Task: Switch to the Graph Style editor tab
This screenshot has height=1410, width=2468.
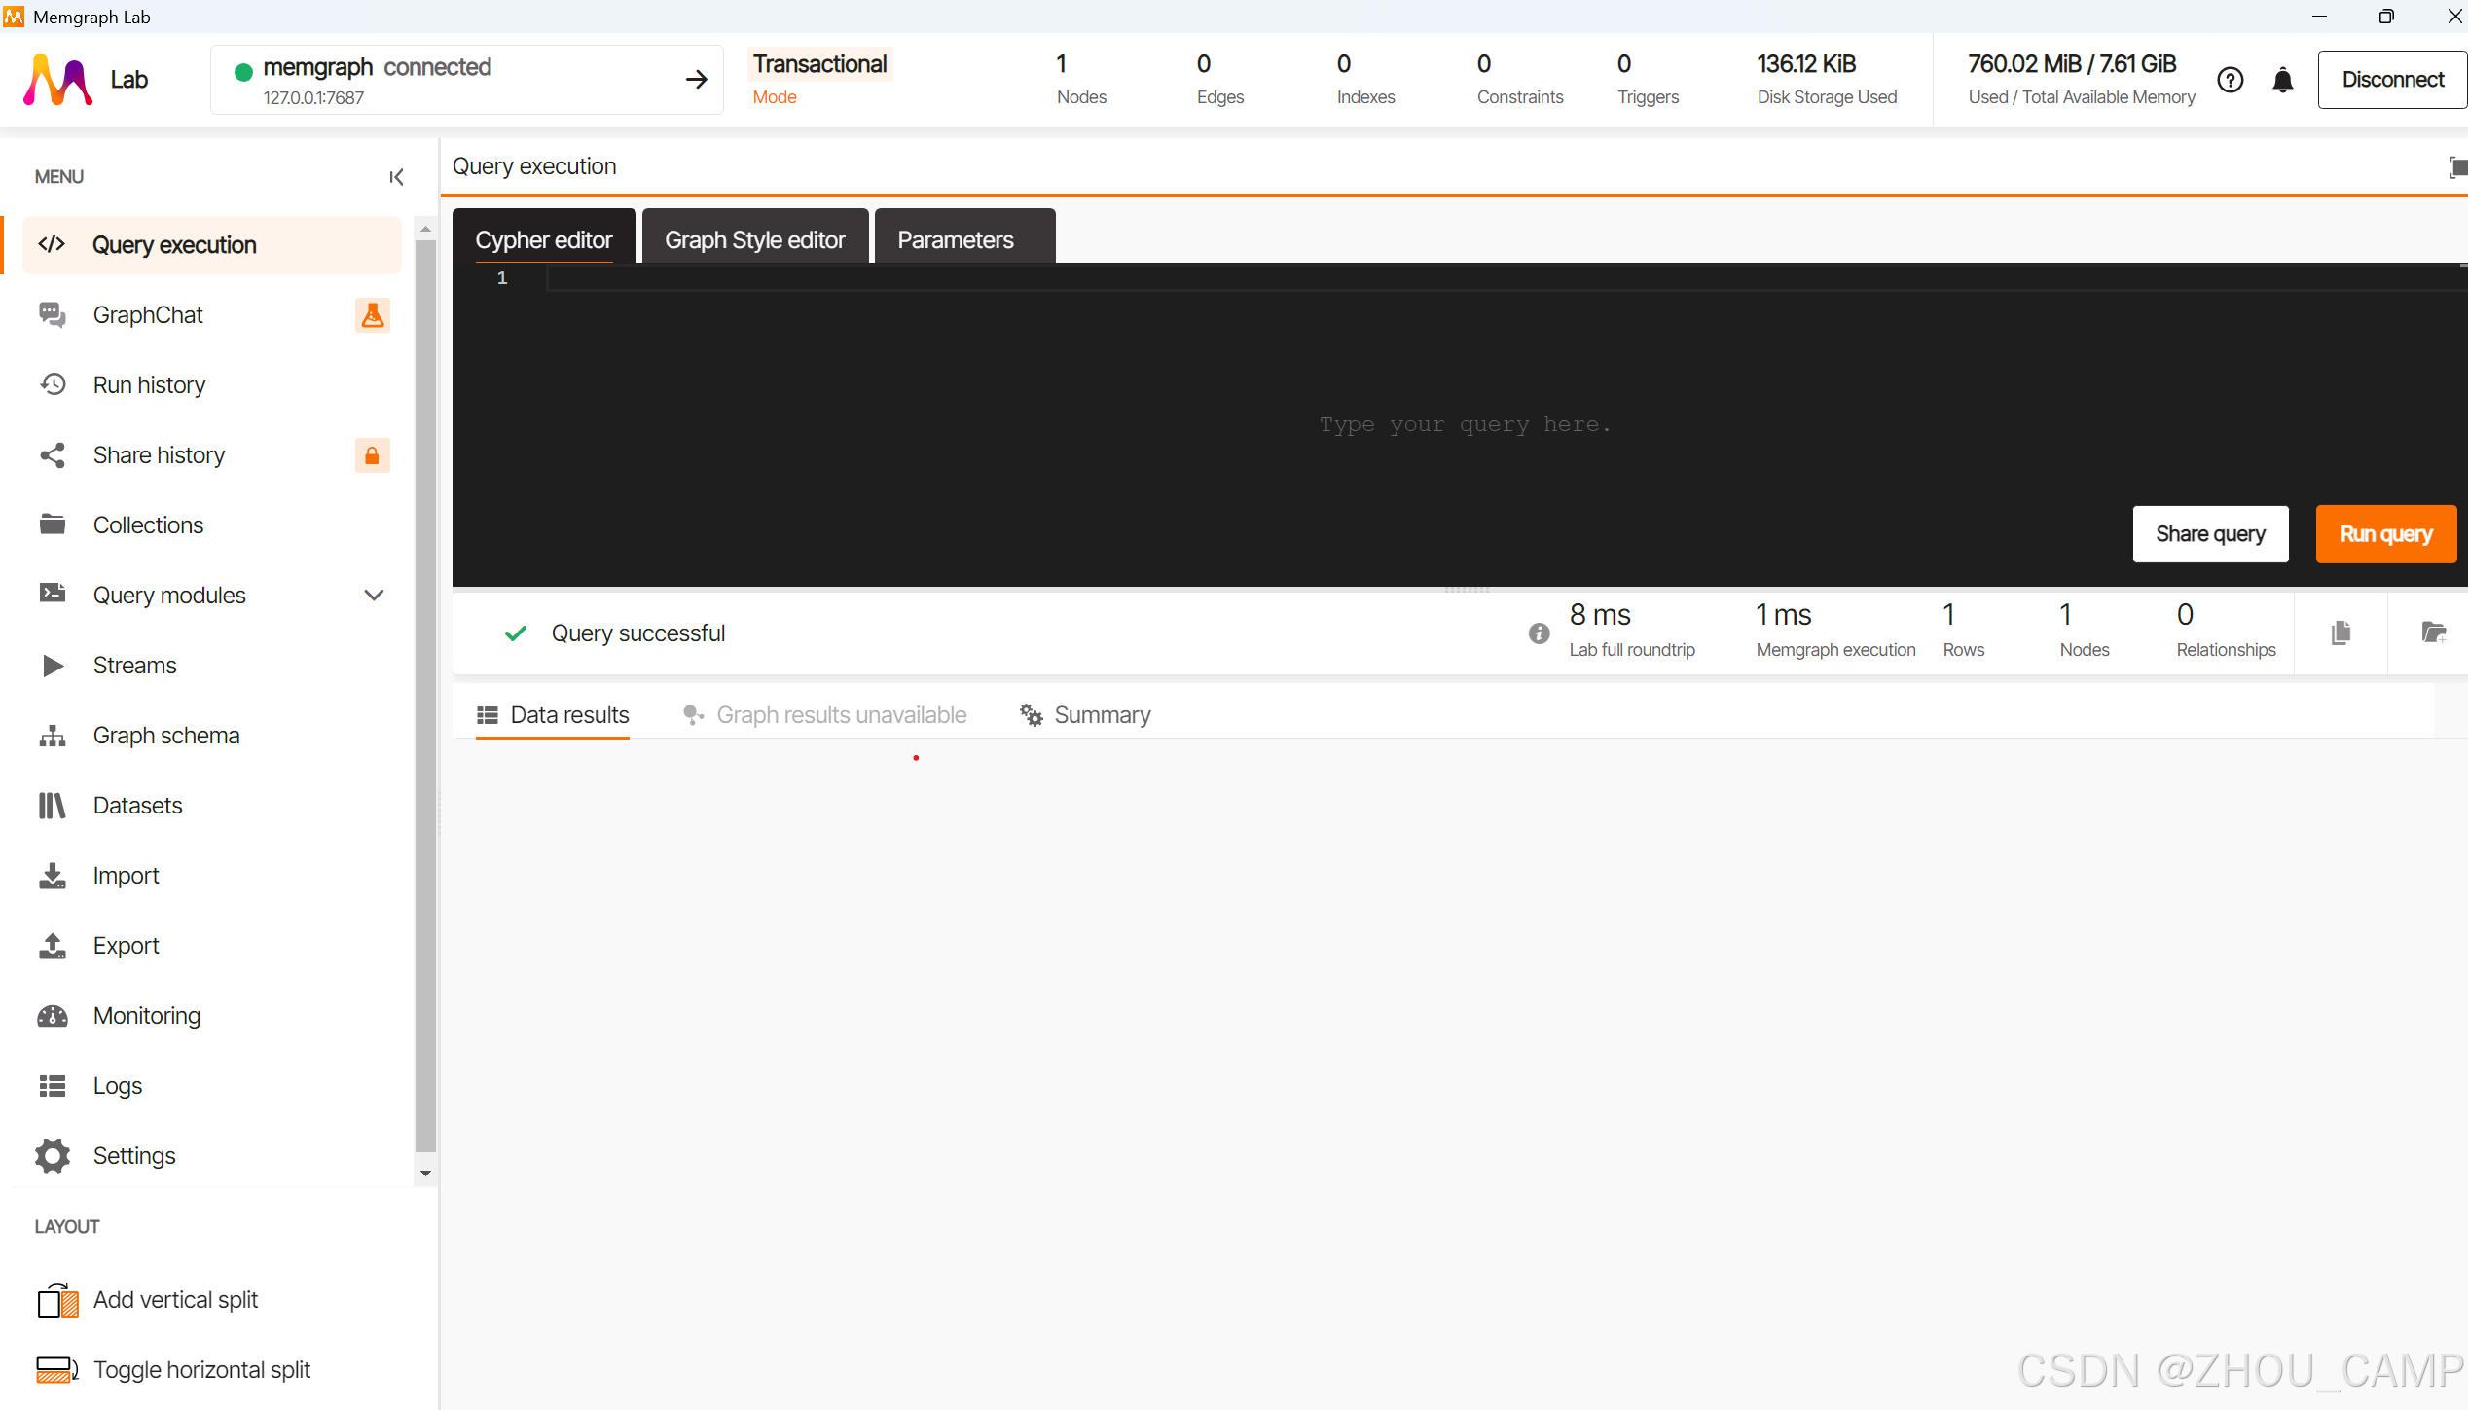Action: tap(754, 239)
